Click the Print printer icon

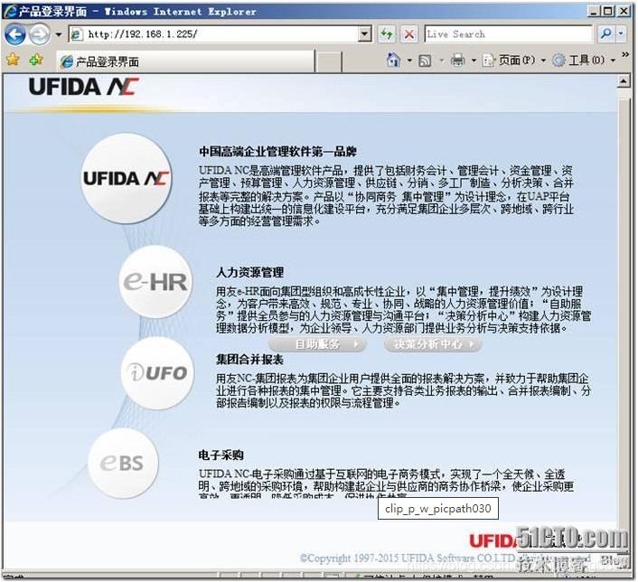pos(458,61)
